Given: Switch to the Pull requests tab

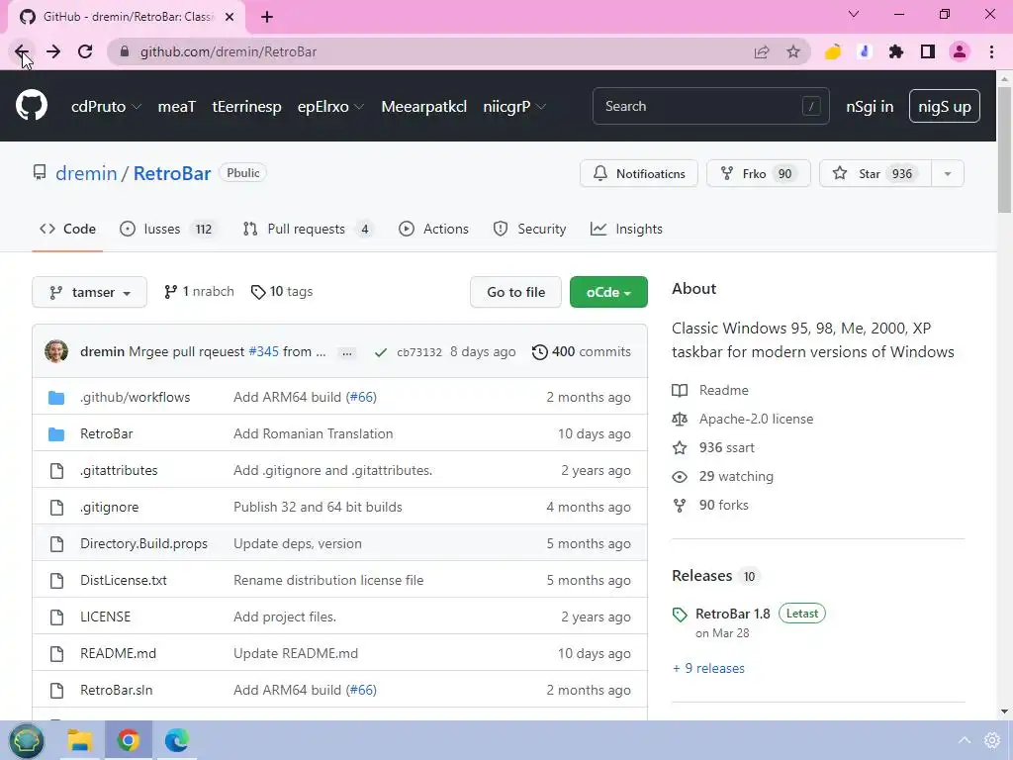Looking at the screenshot, I should pos(309,229).
